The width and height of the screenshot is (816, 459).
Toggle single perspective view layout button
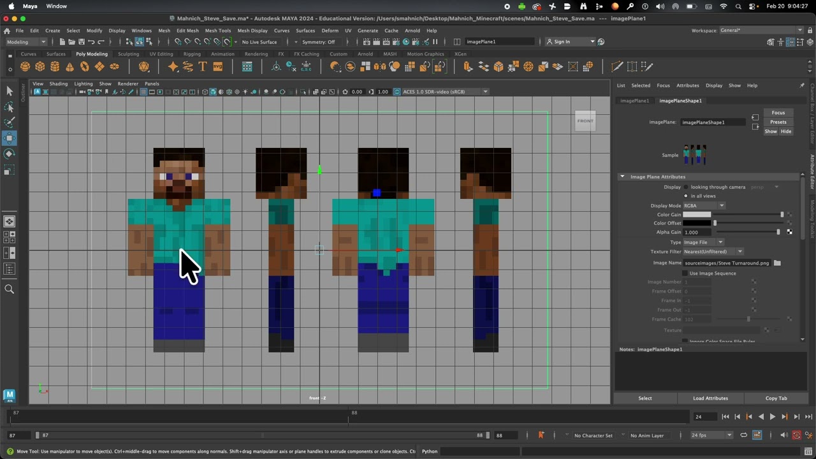click(x=10, y=222)
